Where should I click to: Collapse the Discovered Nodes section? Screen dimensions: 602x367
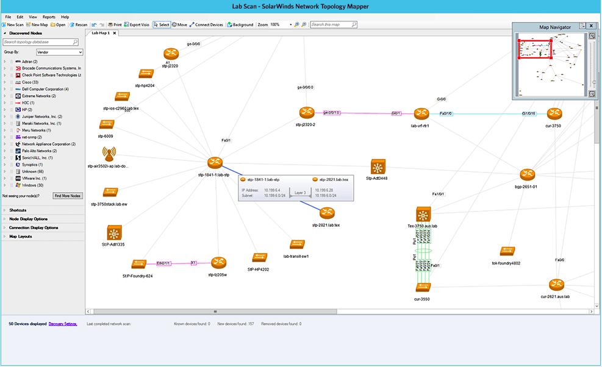5,34
